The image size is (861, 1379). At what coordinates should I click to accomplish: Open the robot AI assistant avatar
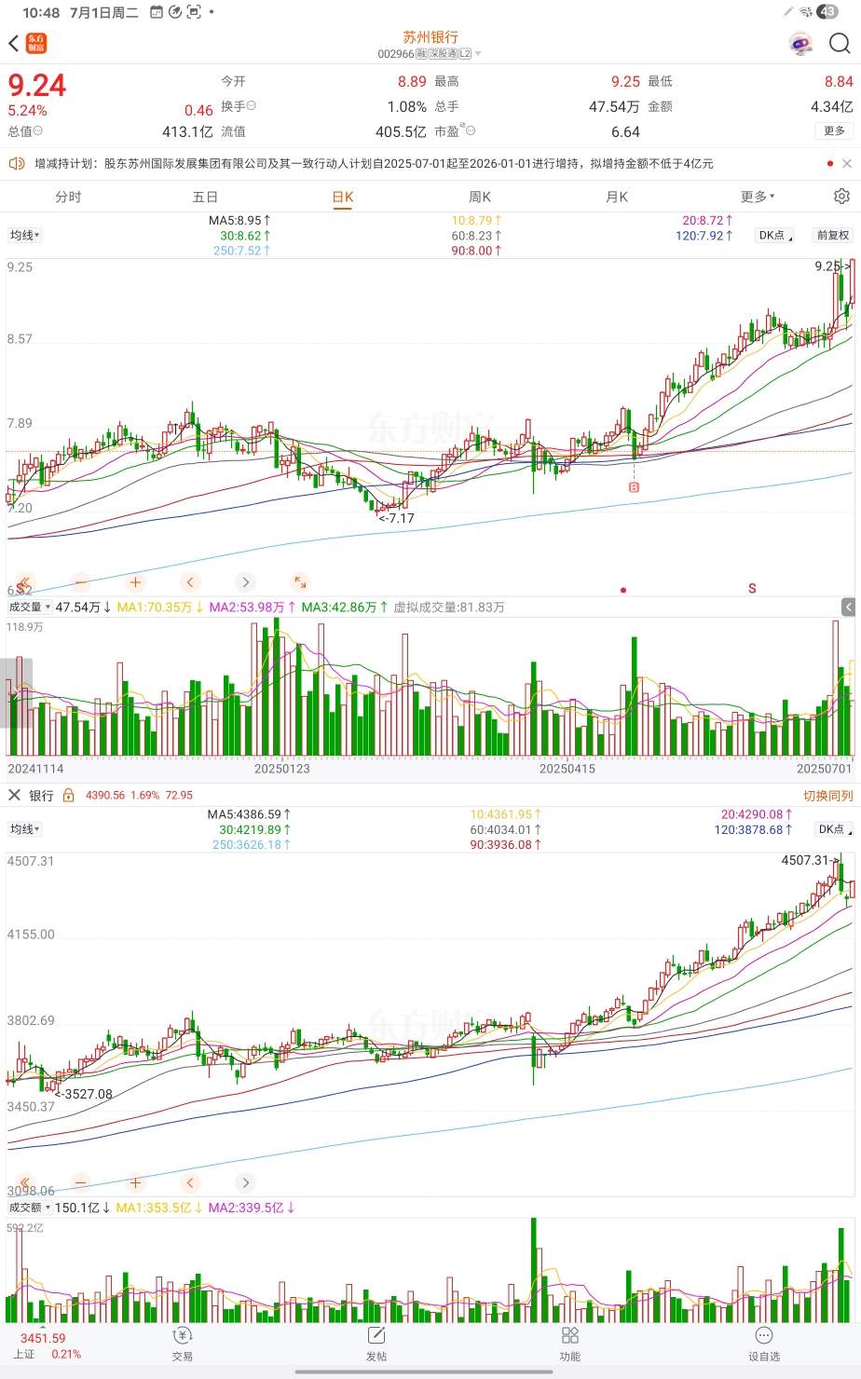[x=800, y=44]
